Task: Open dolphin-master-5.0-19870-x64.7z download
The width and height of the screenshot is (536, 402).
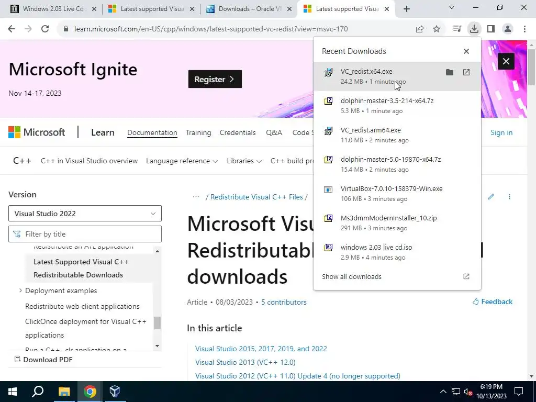Action: (397, 164)
